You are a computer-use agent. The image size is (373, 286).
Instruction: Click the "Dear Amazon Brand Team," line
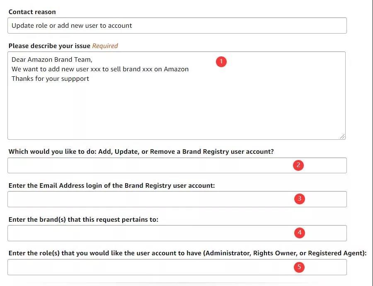[52, 60]
